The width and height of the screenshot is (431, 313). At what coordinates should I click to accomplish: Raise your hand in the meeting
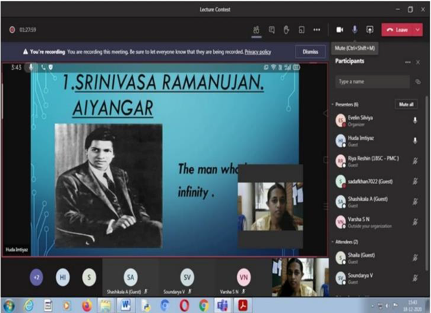coord(286,30)
